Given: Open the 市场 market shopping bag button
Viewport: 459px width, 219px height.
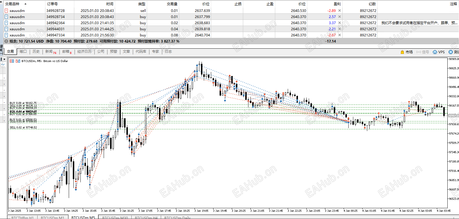Looking at the screenshot, I should pyautogui.click(x=407, y=52).
